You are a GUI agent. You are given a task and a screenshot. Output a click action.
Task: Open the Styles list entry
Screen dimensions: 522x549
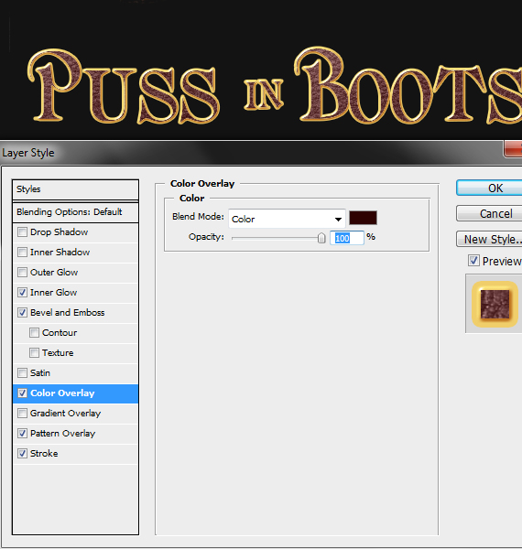click(x=75, y=189)
